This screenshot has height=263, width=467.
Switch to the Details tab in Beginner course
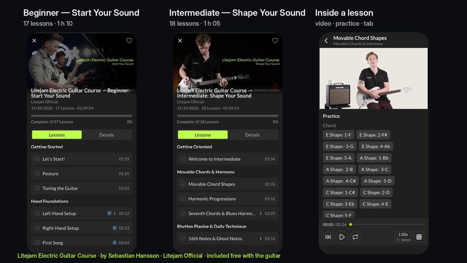tap(107, 135)
